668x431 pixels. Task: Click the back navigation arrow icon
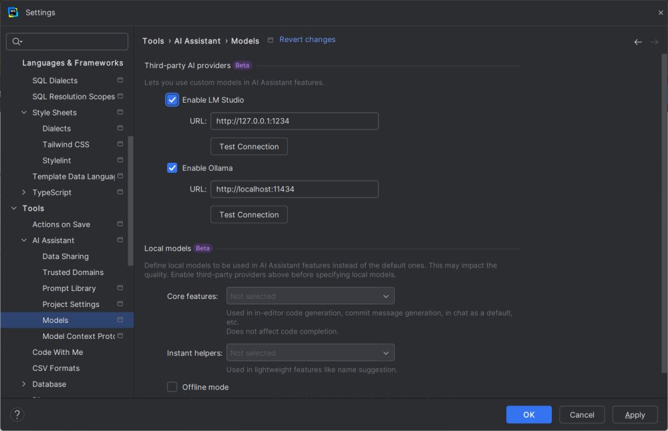point(638,42)
